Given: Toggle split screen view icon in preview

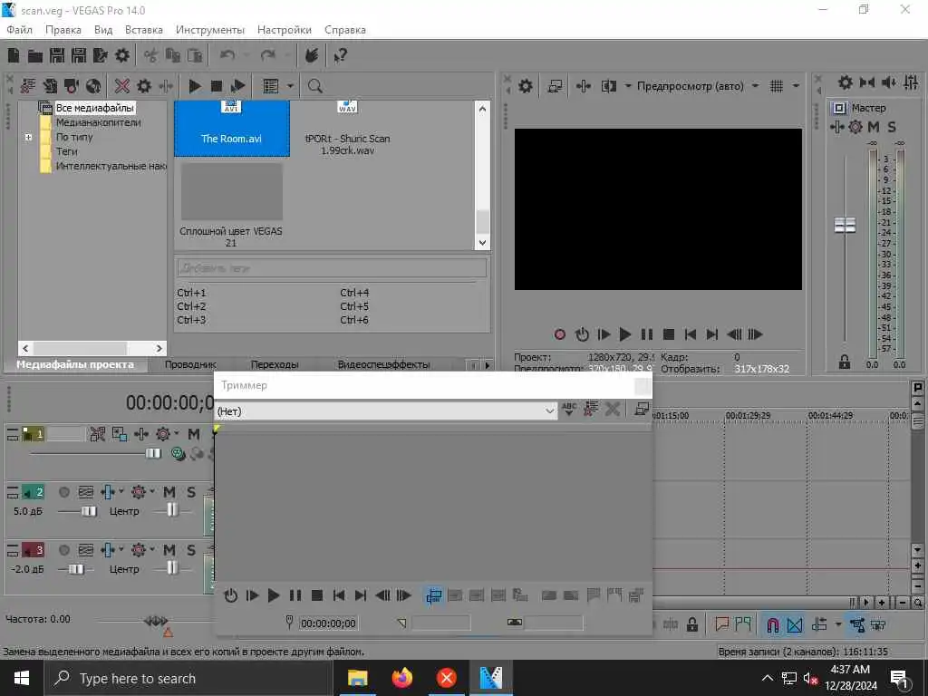Looking at the screenshot, I should [608, 86].
